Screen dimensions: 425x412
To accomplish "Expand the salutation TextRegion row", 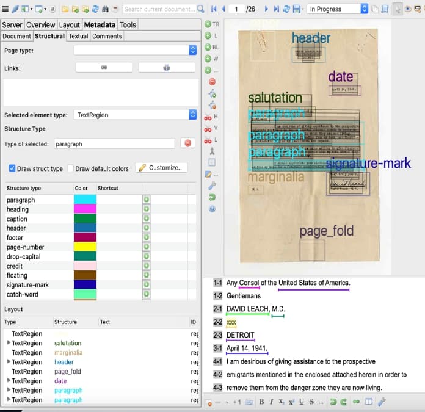I will (x=9, y=342).
